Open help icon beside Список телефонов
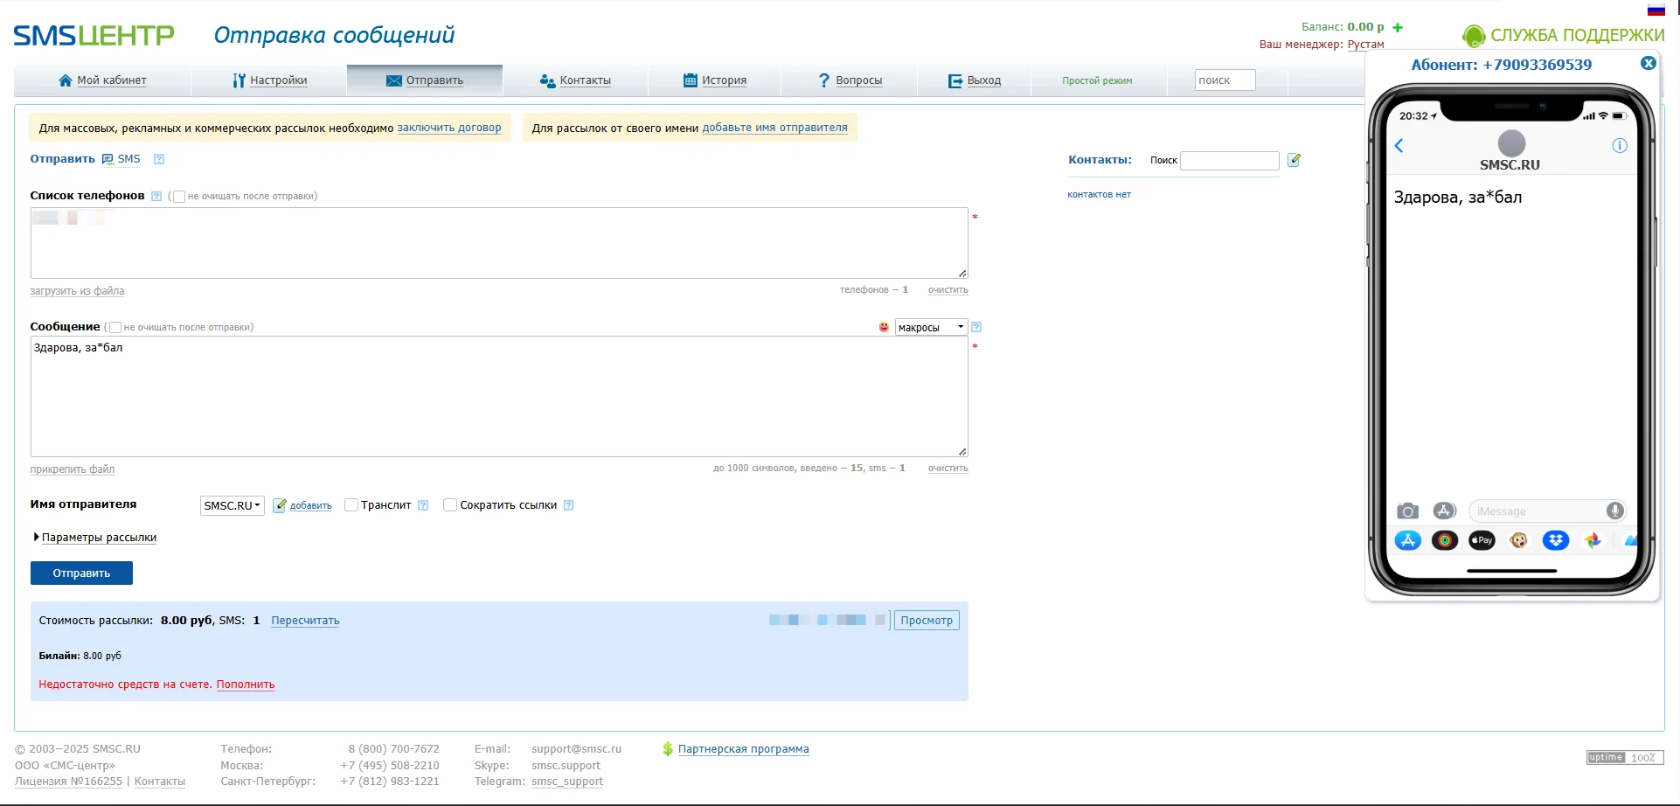 (156, 196)
